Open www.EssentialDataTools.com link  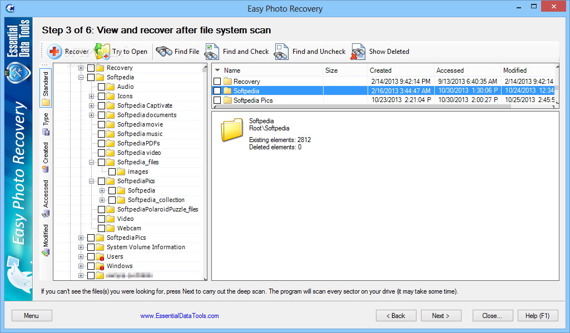[180, 316]
